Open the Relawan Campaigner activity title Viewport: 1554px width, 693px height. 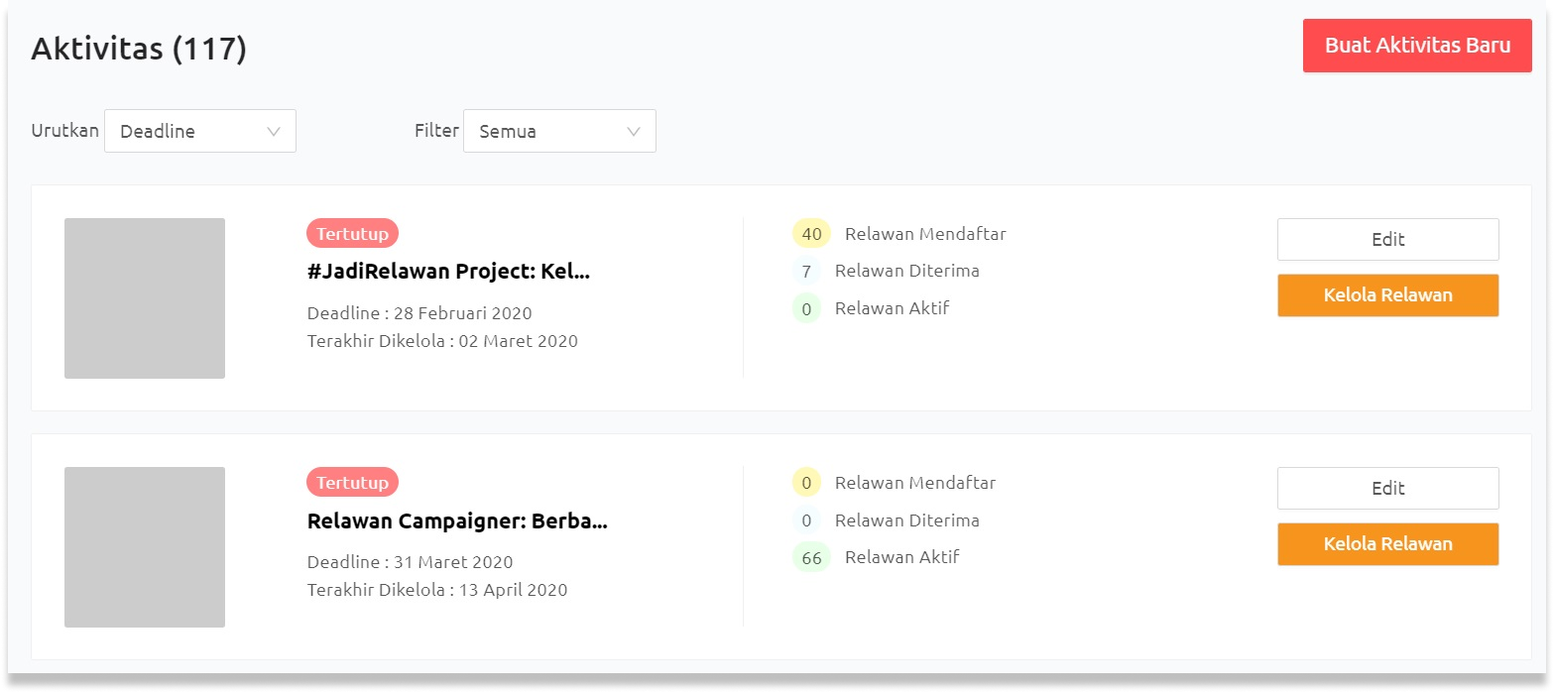(456, 521)
